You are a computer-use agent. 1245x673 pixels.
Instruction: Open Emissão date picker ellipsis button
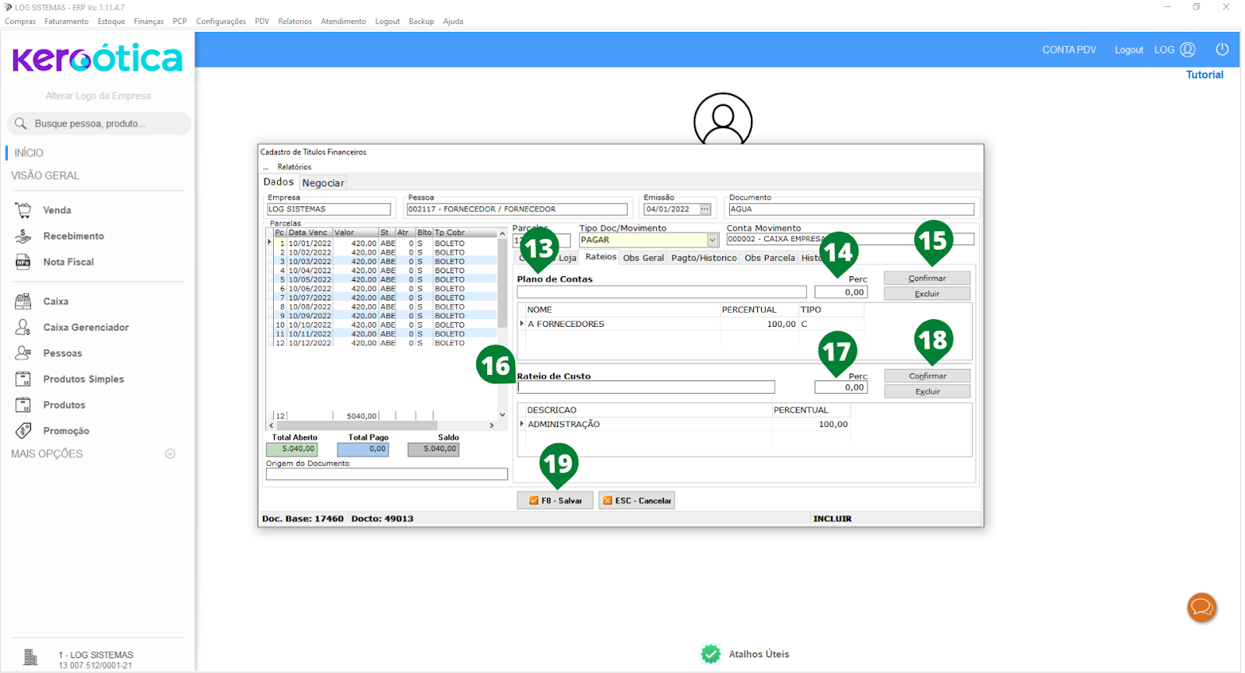pyautogui.click(x=705, y=209)
